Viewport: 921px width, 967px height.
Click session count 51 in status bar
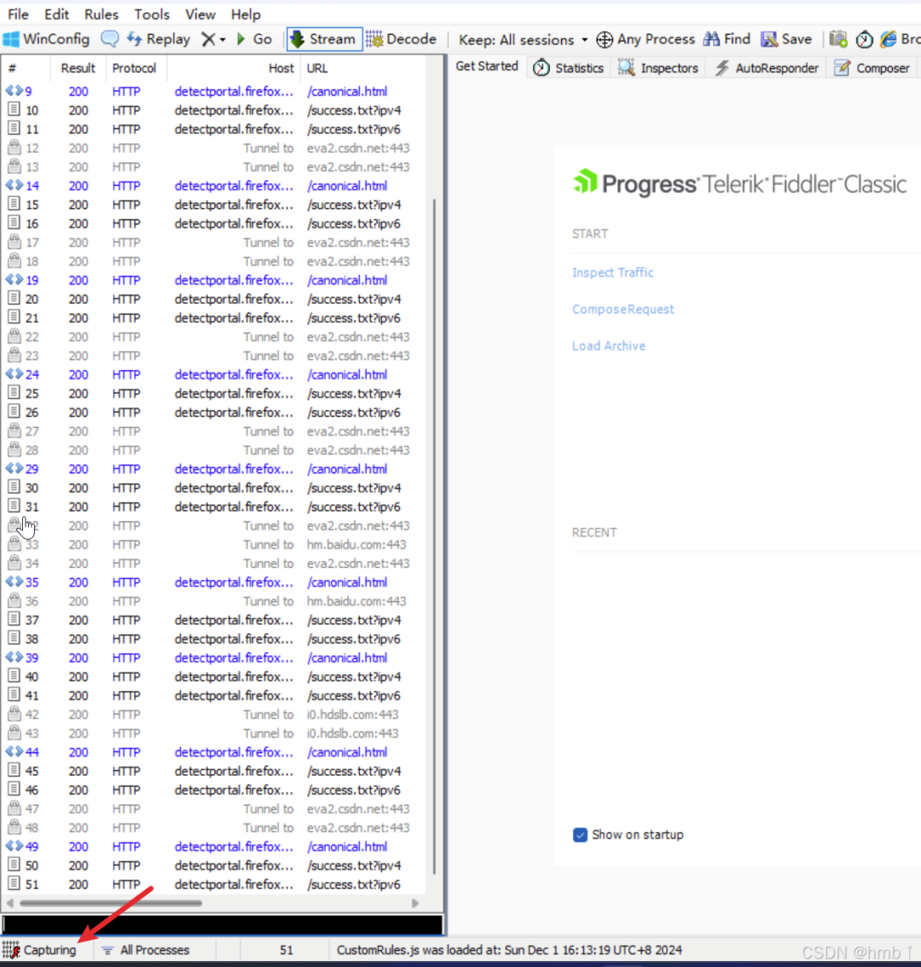[287, 950]
